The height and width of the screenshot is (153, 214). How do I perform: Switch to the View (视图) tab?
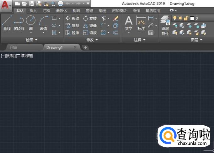[76, 10]
